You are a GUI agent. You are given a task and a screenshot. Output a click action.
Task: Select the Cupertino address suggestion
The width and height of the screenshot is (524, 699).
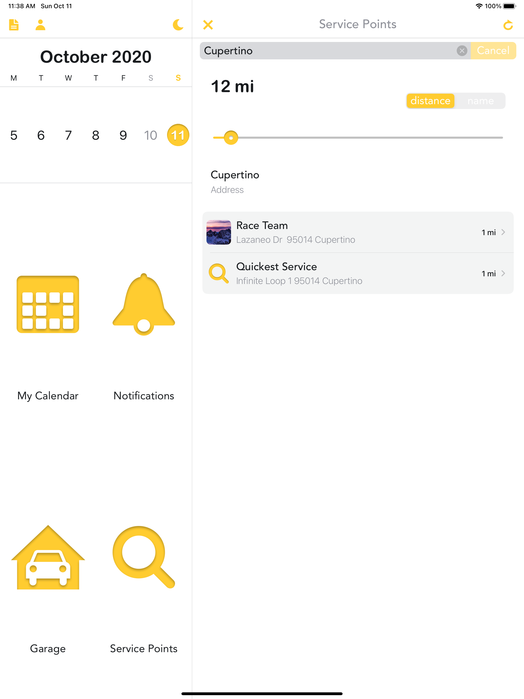(235, 182)
